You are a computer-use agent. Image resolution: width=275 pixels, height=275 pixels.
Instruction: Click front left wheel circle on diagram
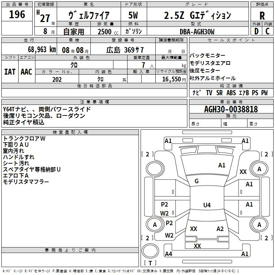155,169
